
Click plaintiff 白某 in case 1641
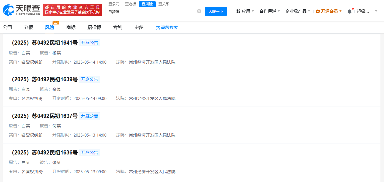pos(26,53)
